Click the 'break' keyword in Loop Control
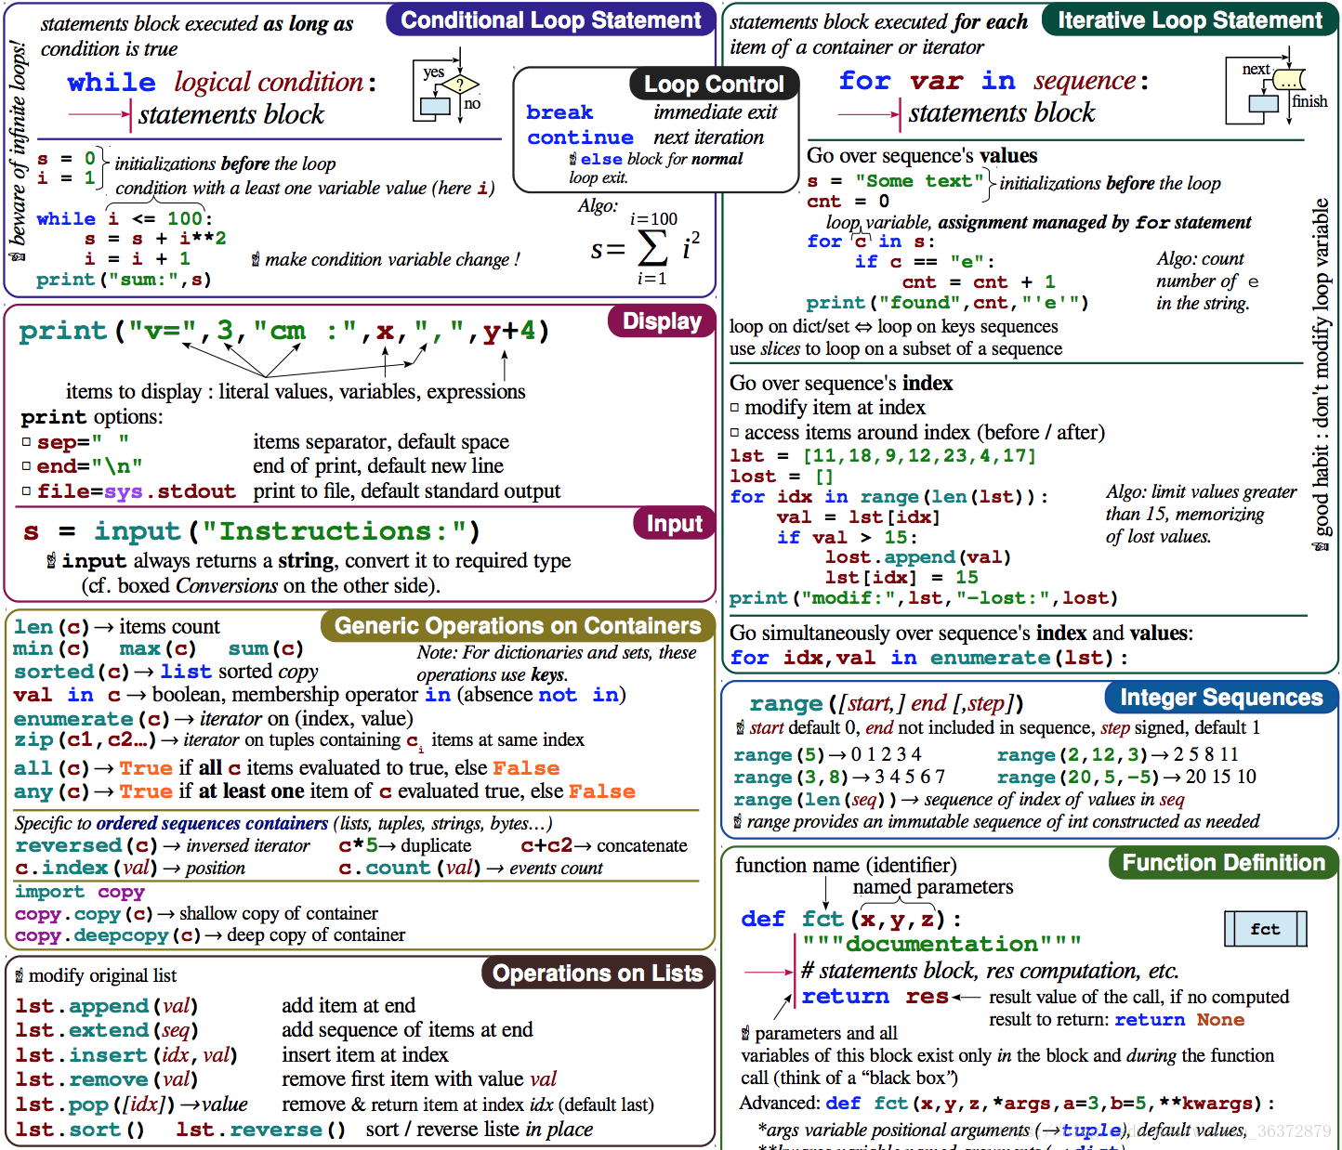The width and height of the screenshot is (1342, 1150). coord(559,112)
